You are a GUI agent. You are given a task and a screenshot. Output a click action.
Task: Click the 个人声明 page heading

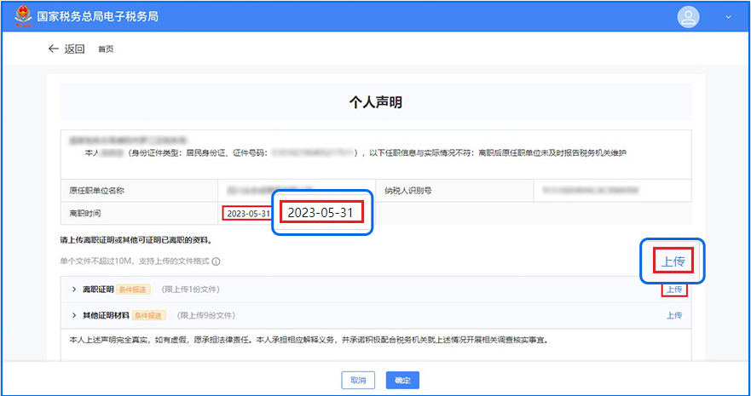[375, 102]
